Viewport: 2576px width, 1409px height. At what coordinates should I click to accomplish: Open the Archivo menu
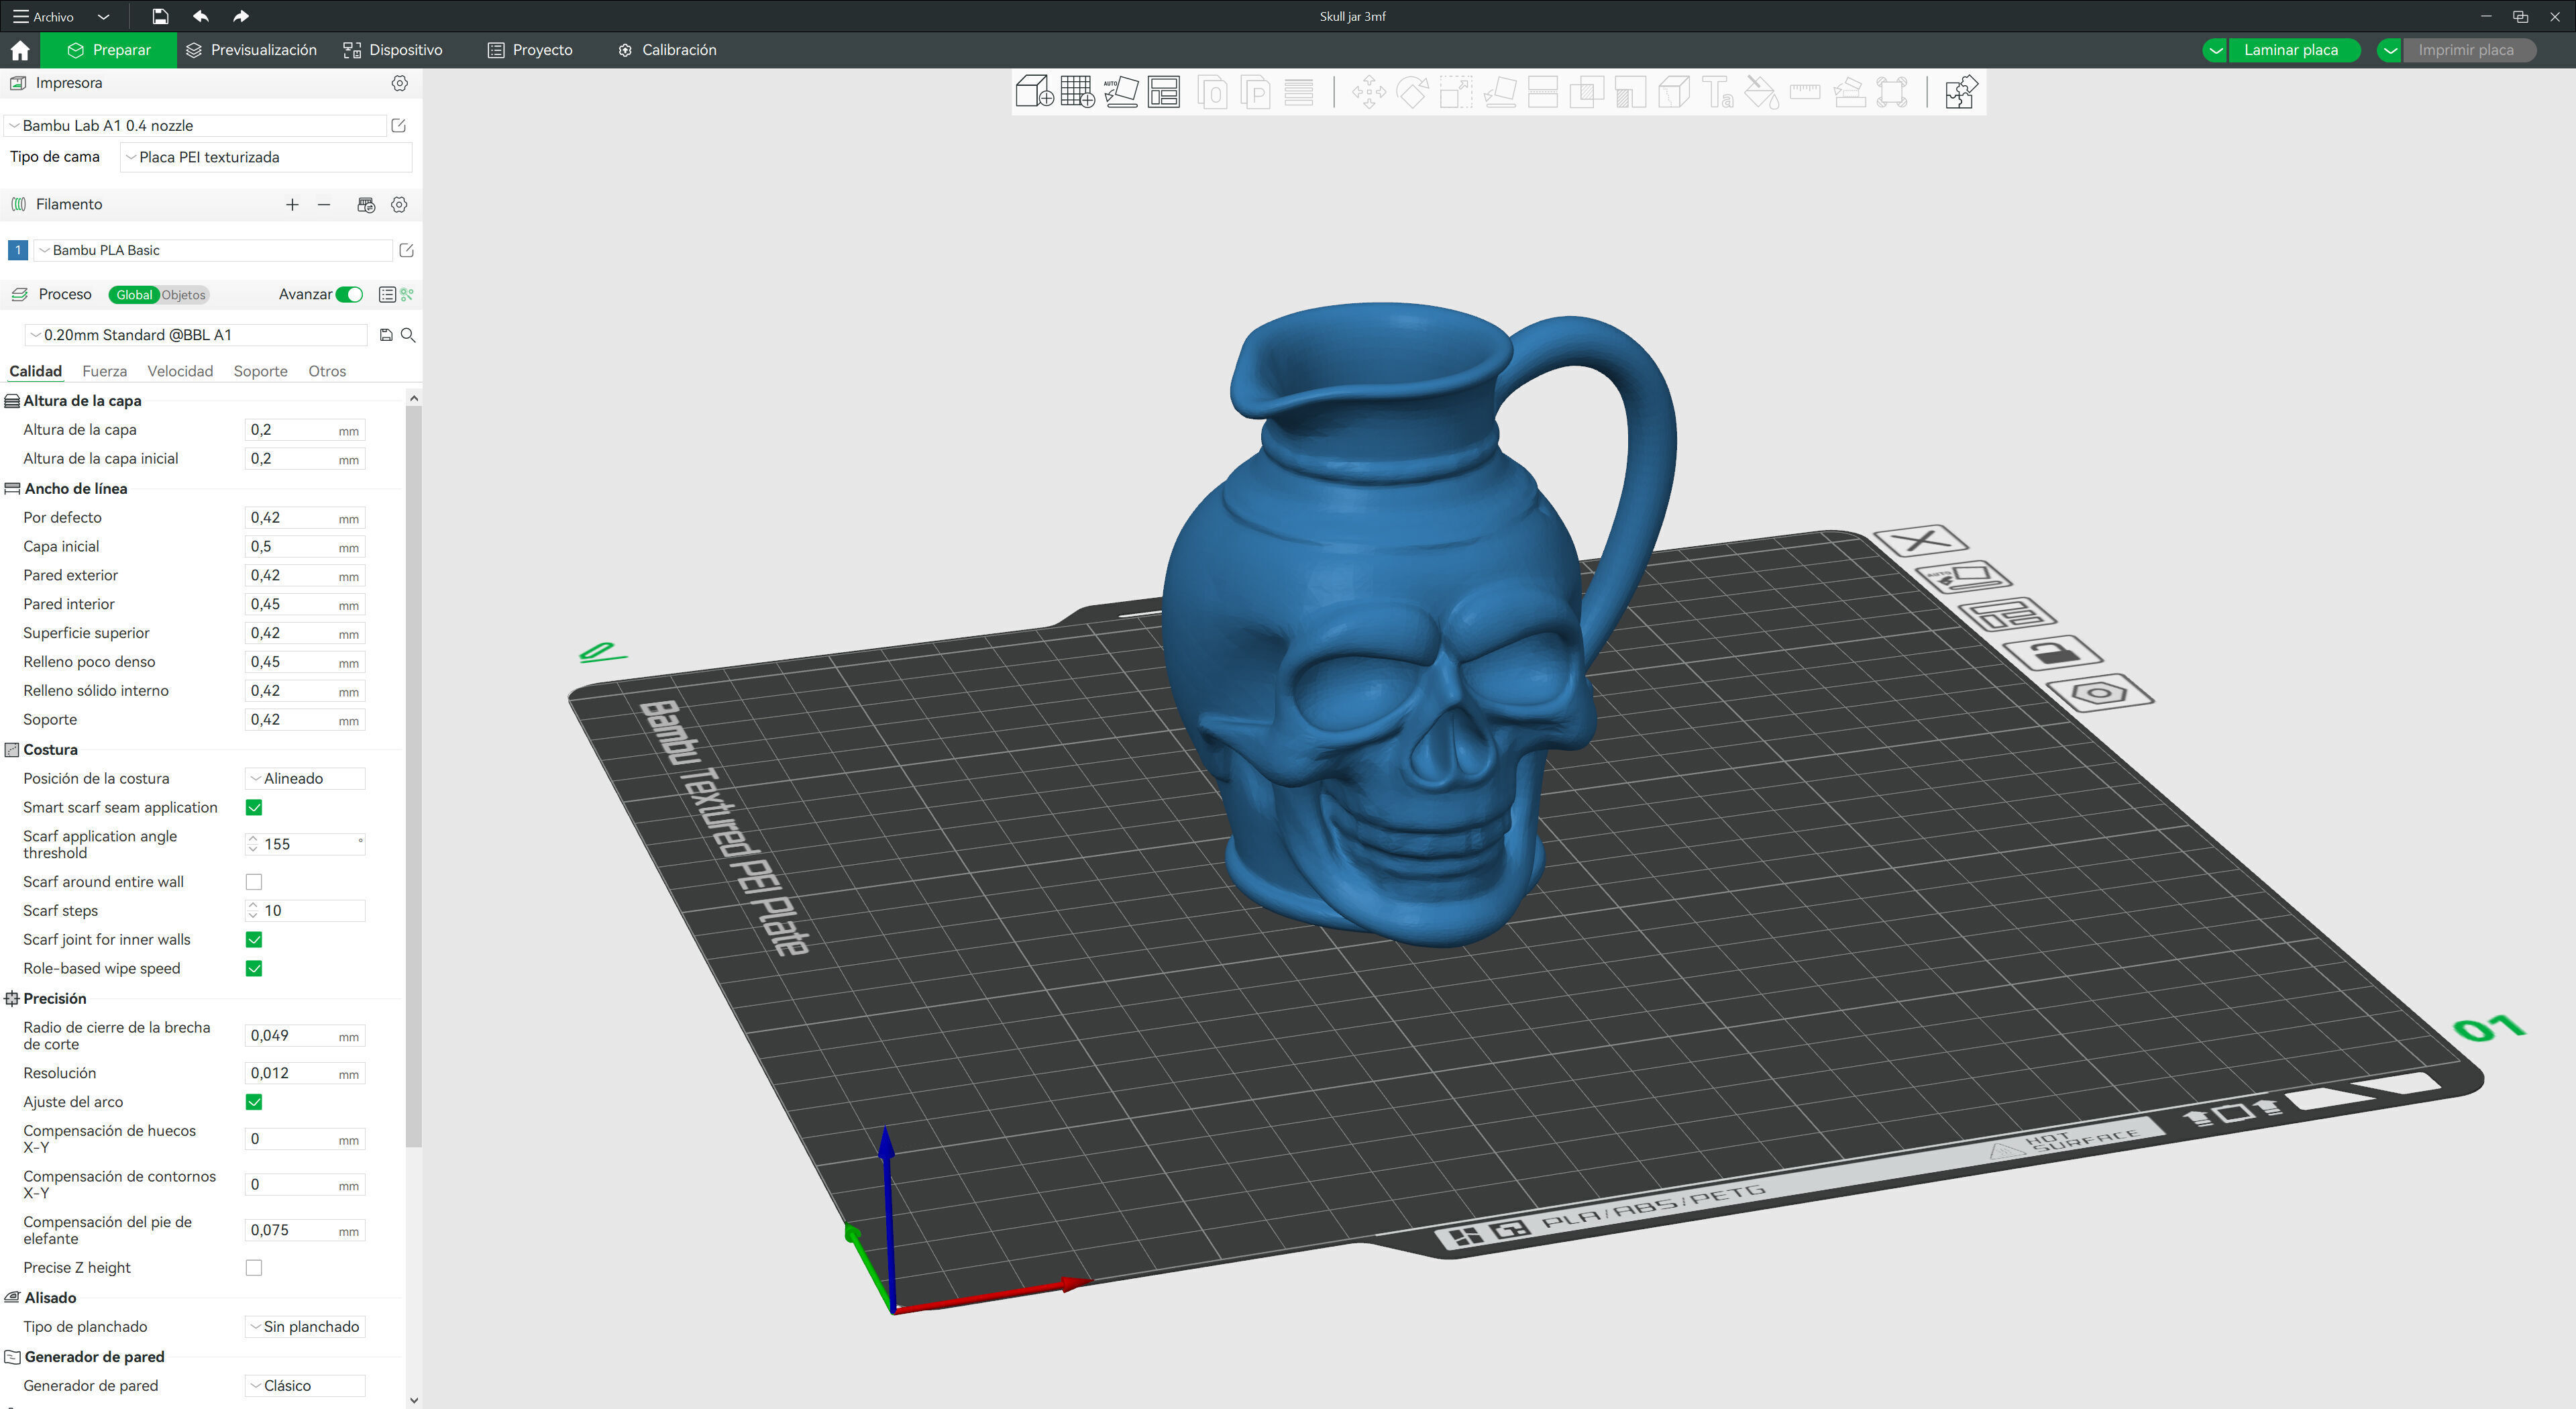click(x=43, y=17)
